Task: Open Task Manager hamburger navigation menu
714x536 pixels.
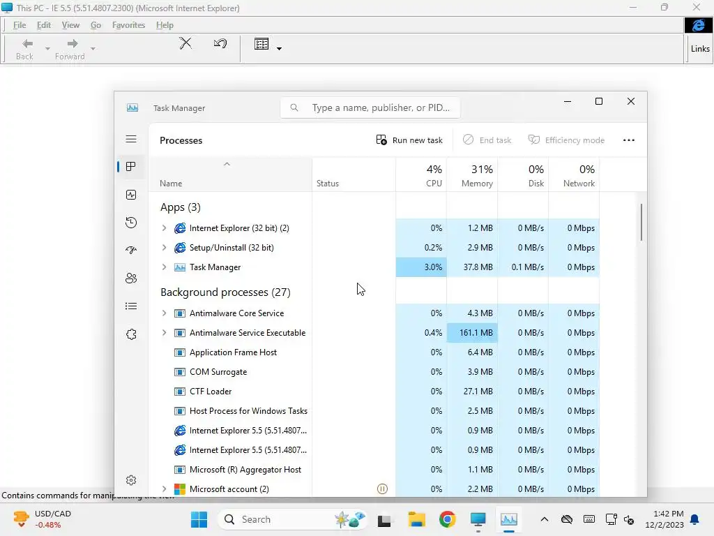Action: point(131,139)
